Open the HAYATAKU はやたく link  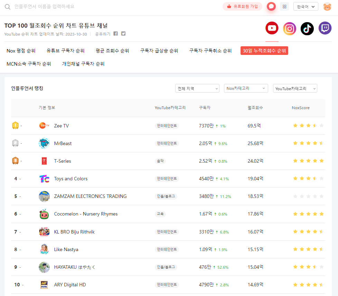pos(75,267)
